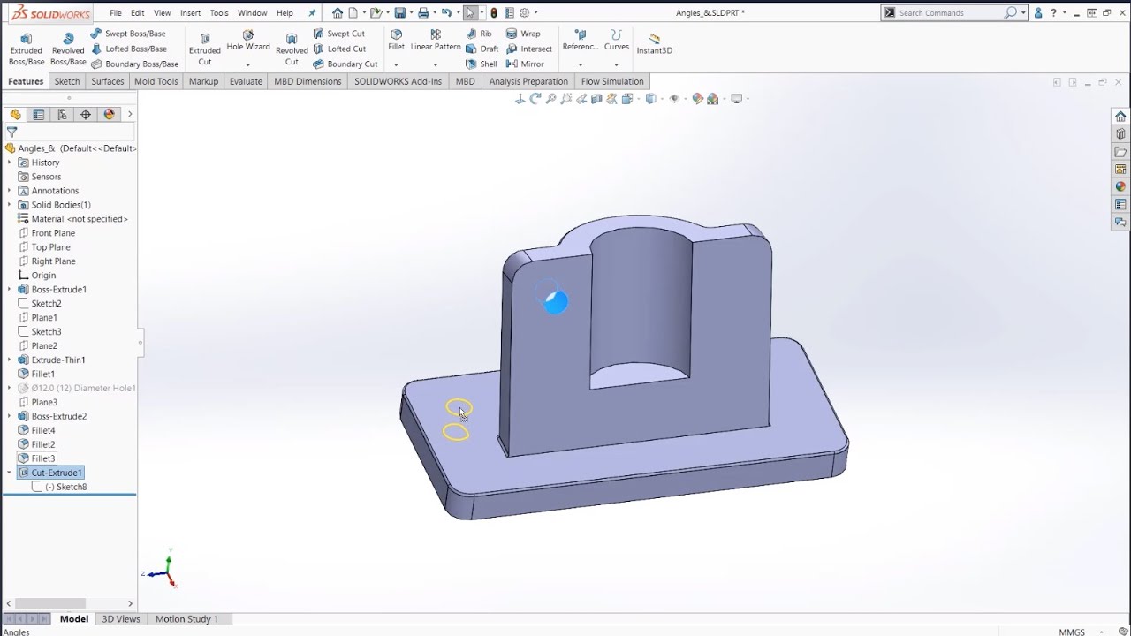1131x636 pixels.
Task: Open the Linear Pattern dropdown arrow
Action: (x=436, y=64)
